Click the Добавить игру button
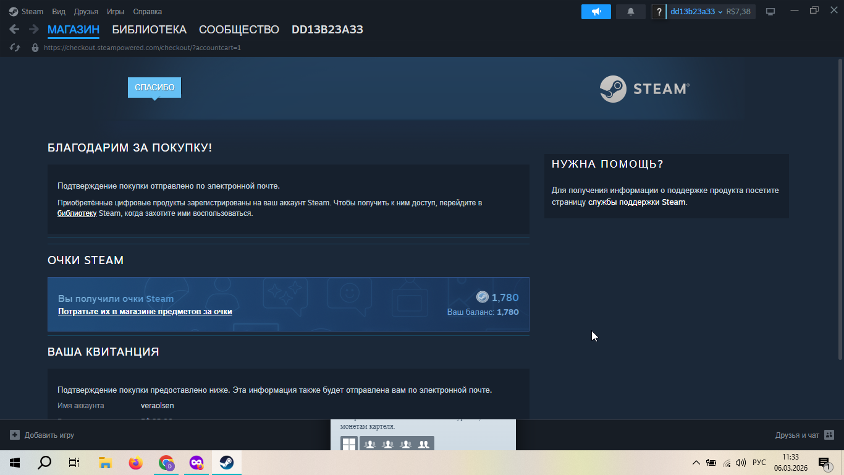 point(42,435)
